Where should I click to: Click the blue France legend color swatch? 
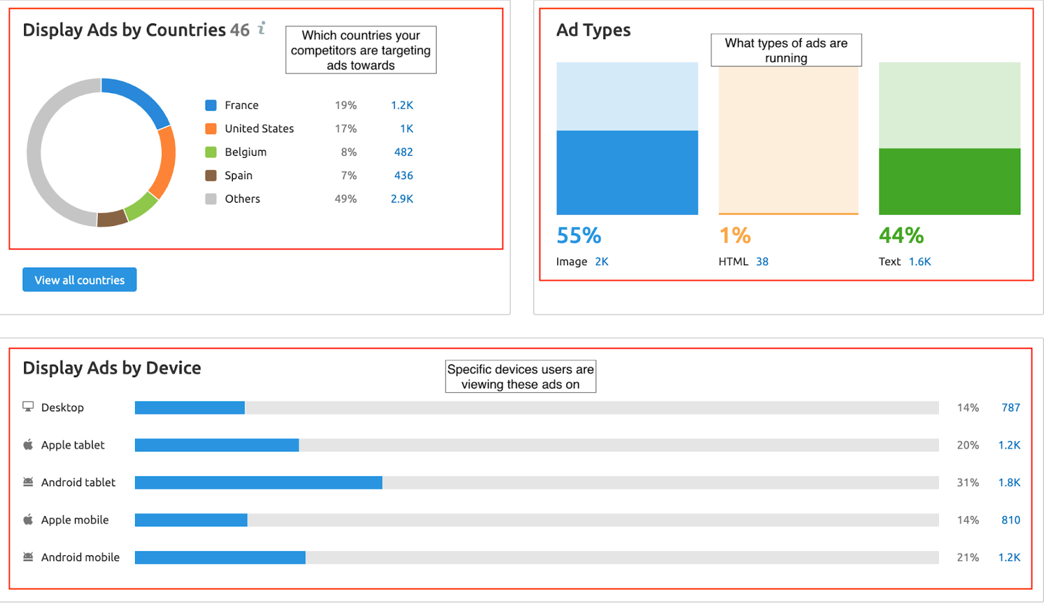coord(211,105)
